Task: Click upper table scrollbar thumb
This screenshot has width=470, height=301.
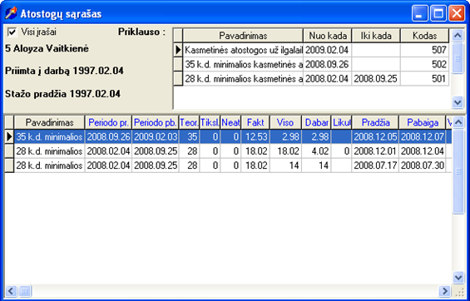Action: [x=458, y=58]
